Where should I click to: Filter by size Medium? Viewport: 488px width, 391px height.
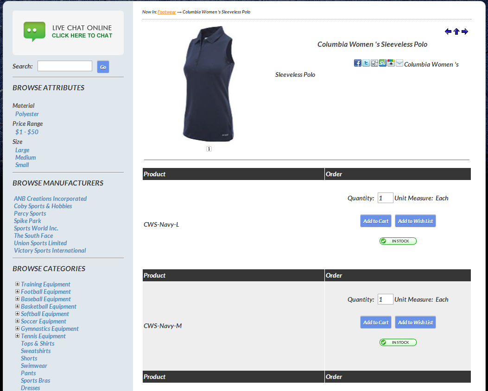[25, 158]
